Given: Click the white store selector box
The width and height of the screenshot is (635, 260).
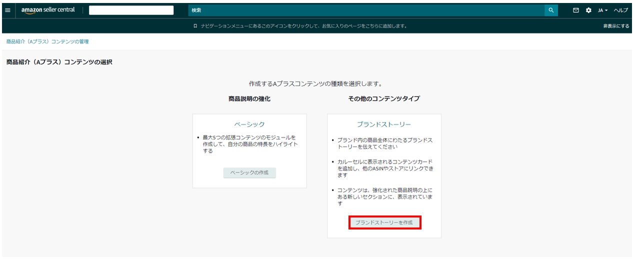Looking at the screenshot, I should (131, 10).
